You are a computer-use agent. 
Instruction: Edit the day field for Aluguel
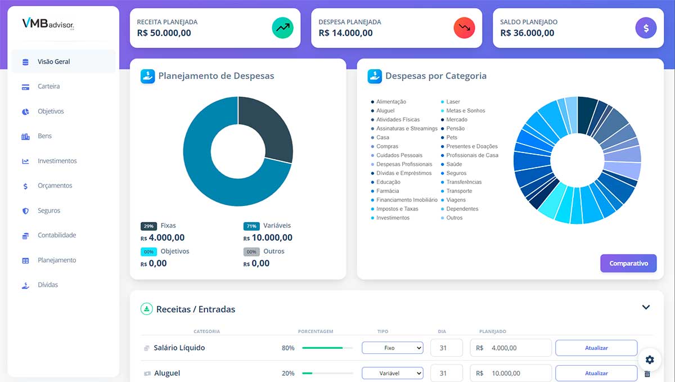click(447, 373)
